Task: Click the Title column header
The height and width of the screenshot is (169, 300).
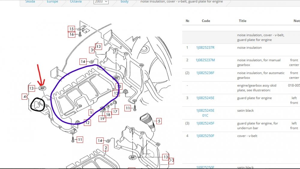Action: pos(242,21)
